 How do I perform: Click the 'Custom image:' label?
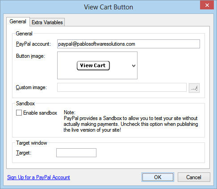tap(31, 87)
